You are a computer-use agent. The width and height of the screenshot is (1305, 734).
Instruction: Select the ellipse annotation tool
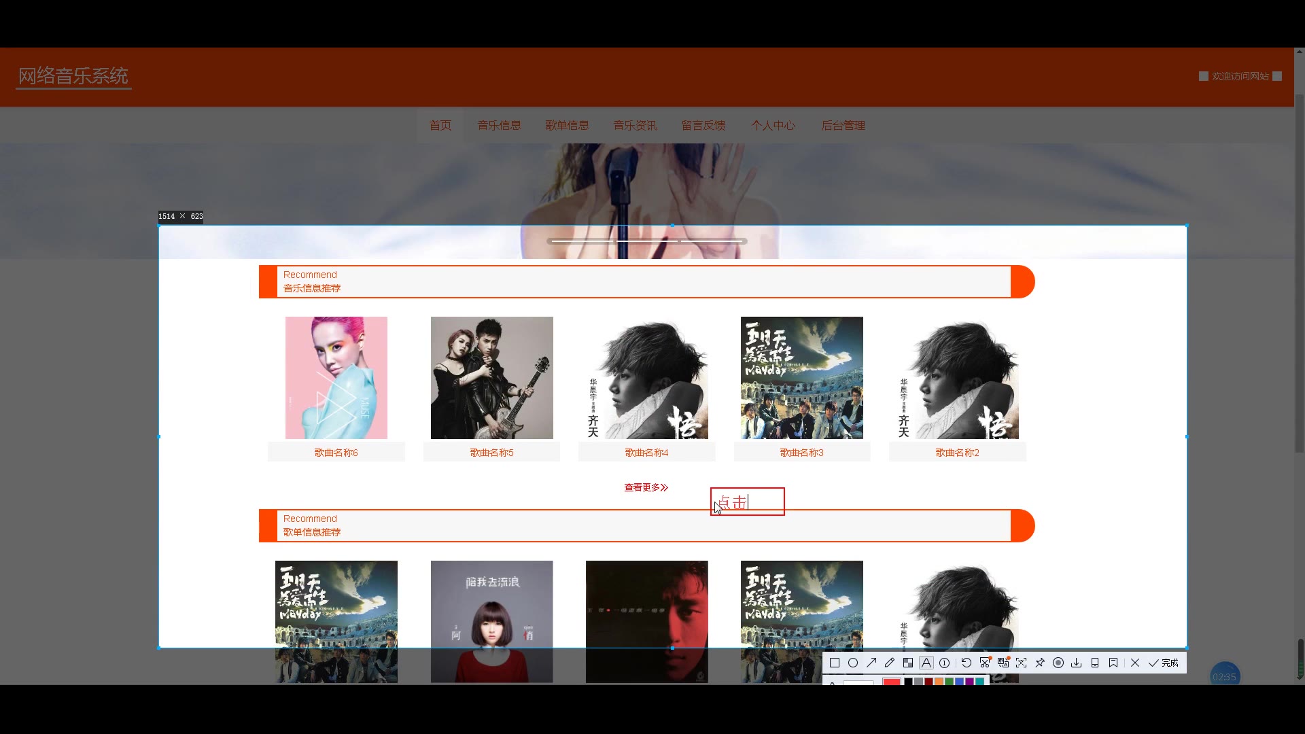click(x=853, y=663)
